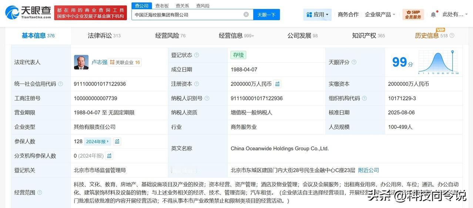Click credit code 911100001017122936 in 统一社会信用代码 row
This screenshot has width=473, height=208.
click(100, 84)
